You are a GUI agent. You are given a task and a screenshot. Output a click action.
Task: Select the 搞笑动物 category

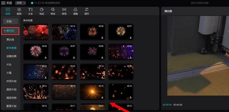[12, 98]
